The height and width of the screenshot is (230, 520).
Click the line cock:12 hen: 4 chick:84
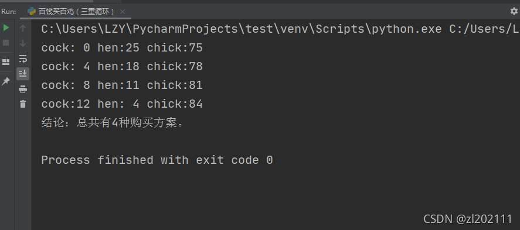pyautogui.click(x=122, y=104)
